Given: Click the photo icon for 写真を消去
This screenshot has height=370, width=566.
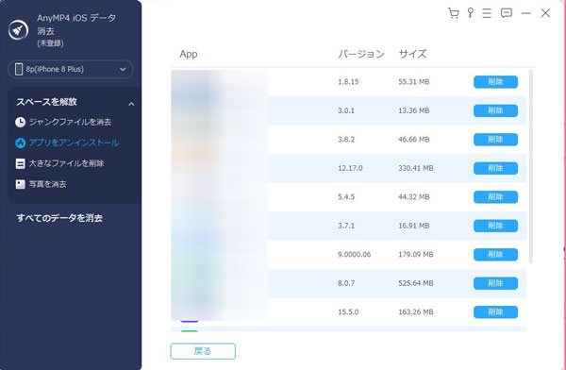Looking at the screenshot, I should point(20,184).
